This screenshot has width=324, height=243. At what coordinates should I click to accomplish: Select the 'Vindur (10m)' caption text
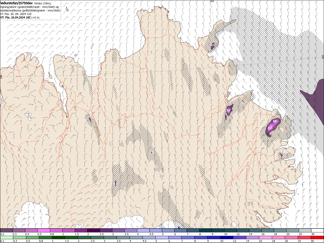(x=43, y=3)
